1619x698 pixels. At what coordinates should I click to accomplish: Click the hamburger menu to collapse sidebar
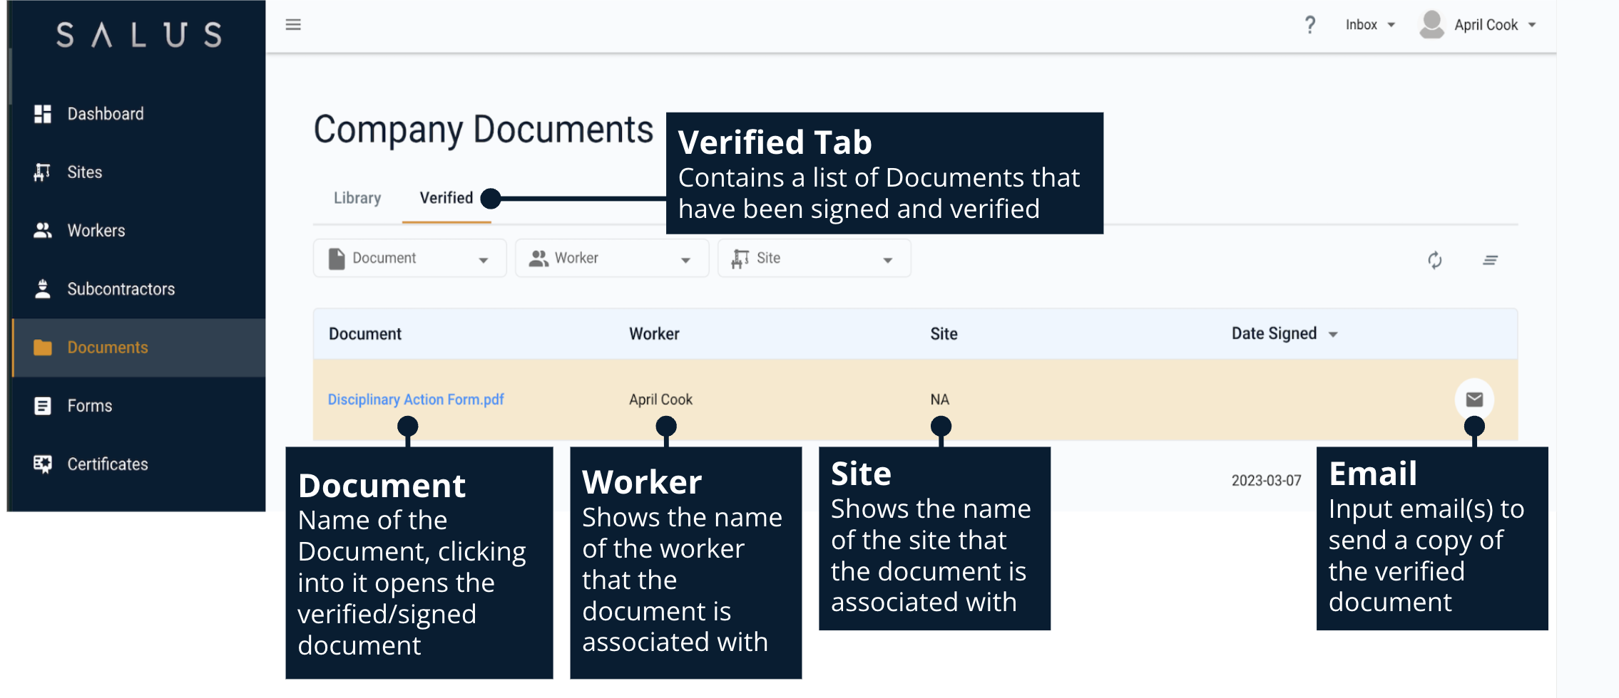click(x=293, y=24)
